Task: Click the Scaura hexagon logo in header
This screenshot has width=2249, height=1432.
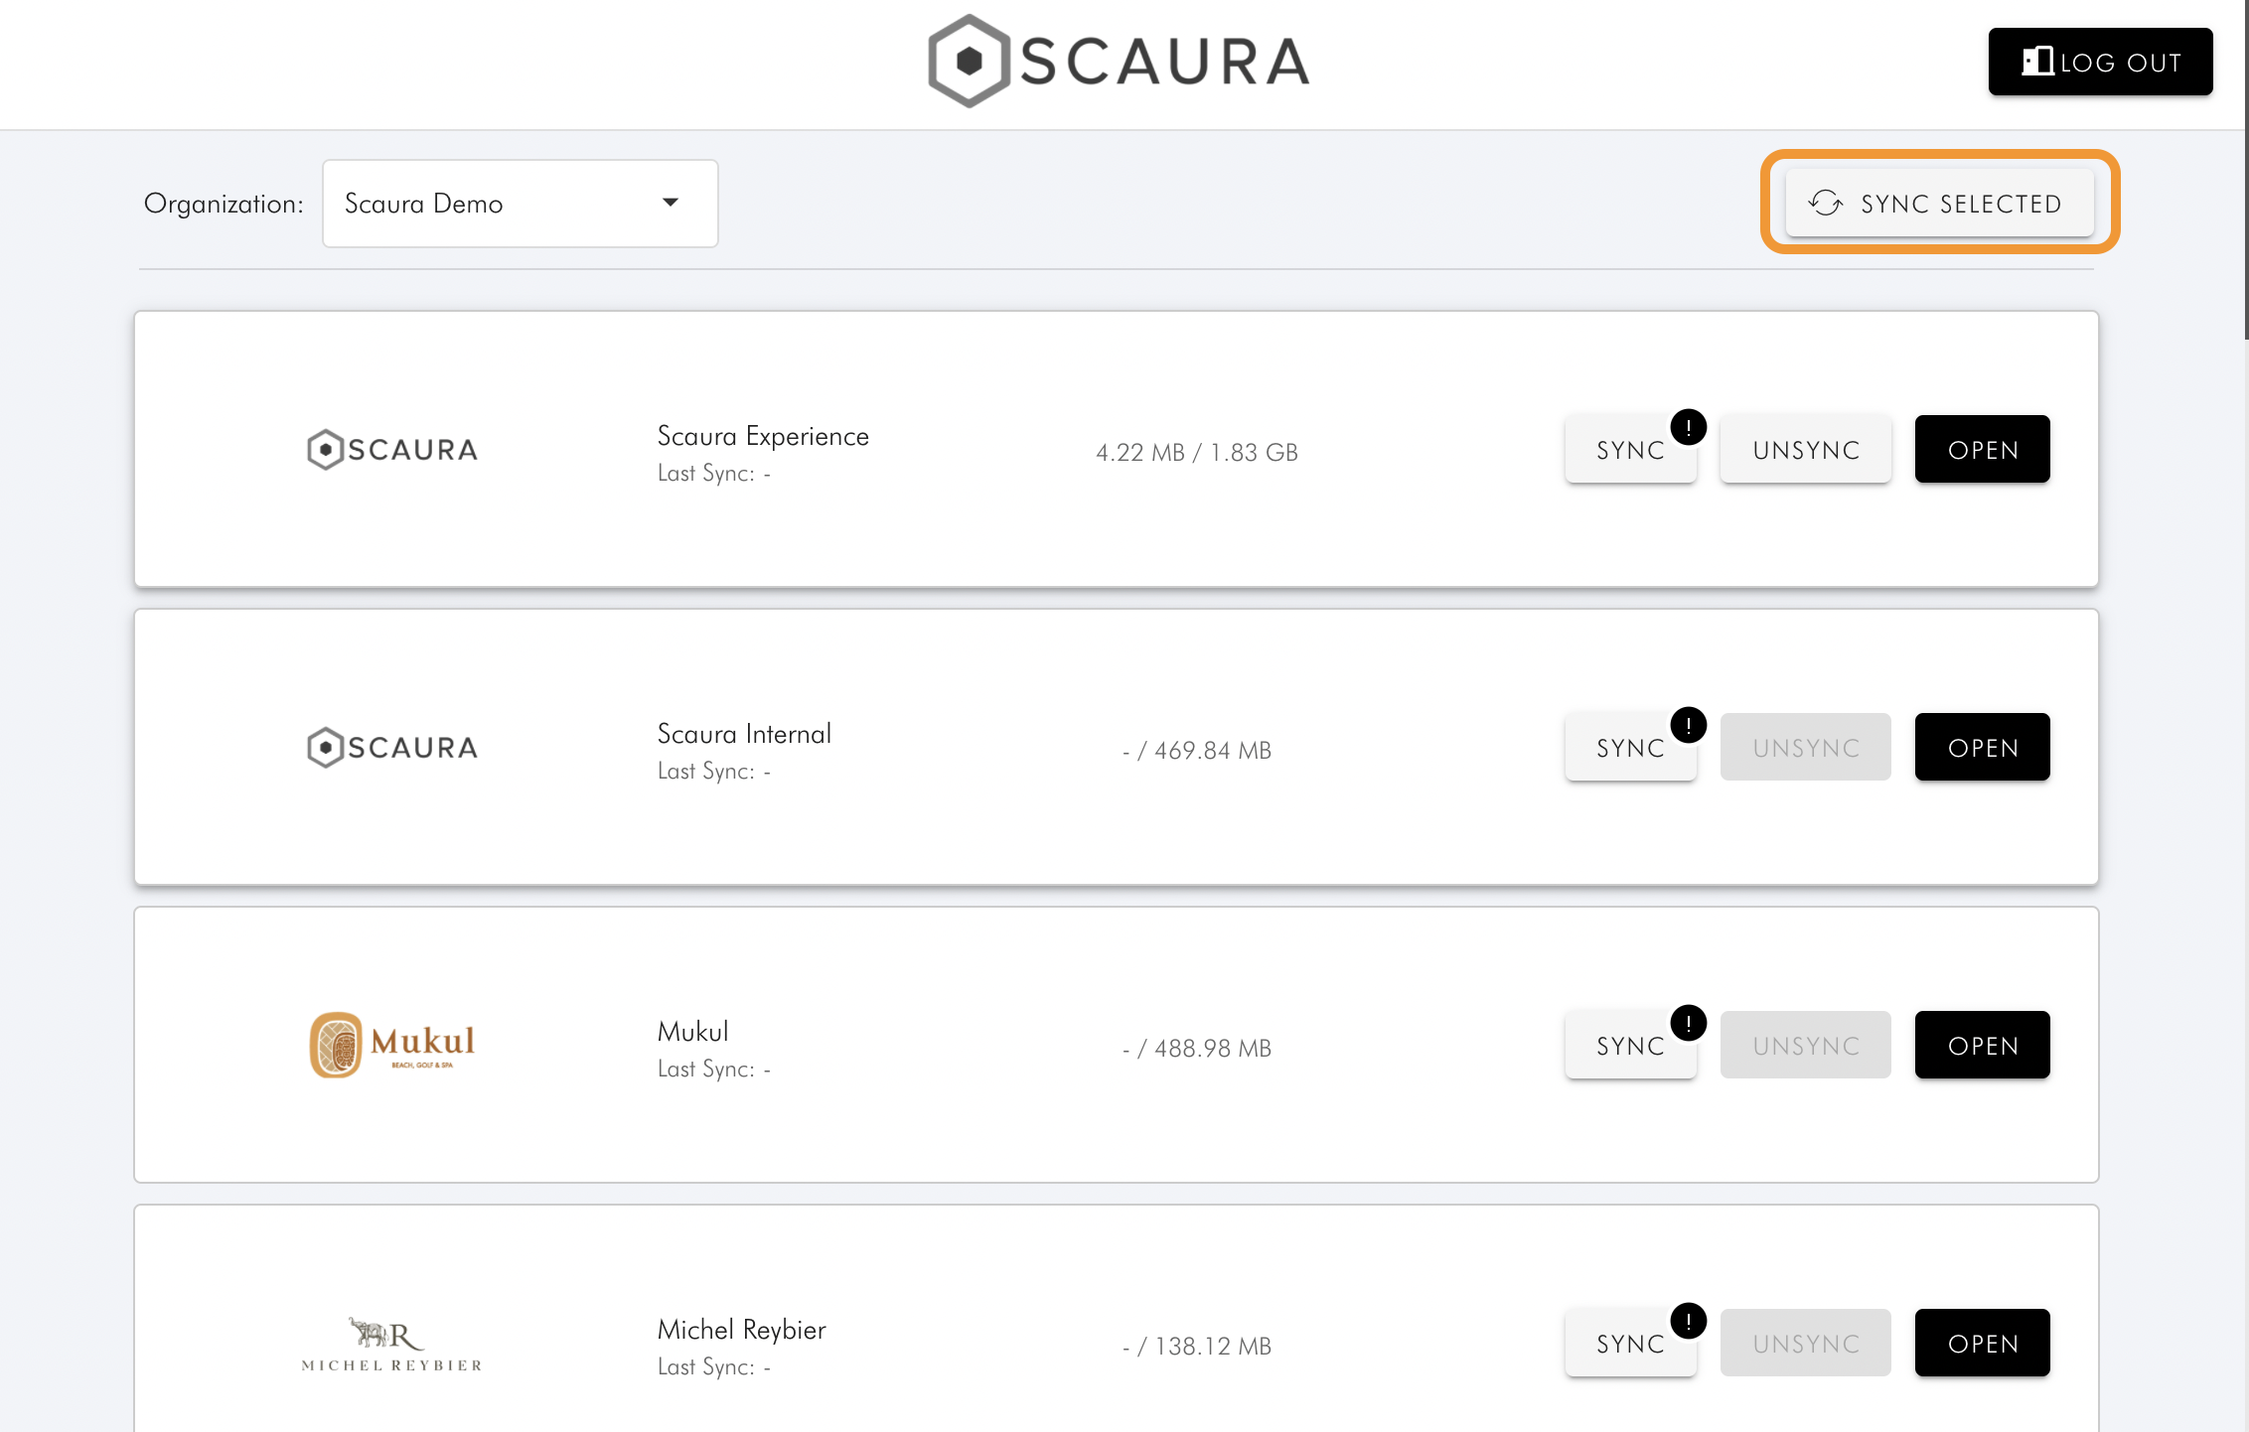Action: click(969, 61)
